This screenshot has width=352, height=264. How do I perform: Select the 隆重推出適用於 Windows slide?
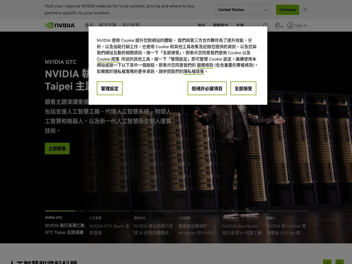[x=198, y=223]
